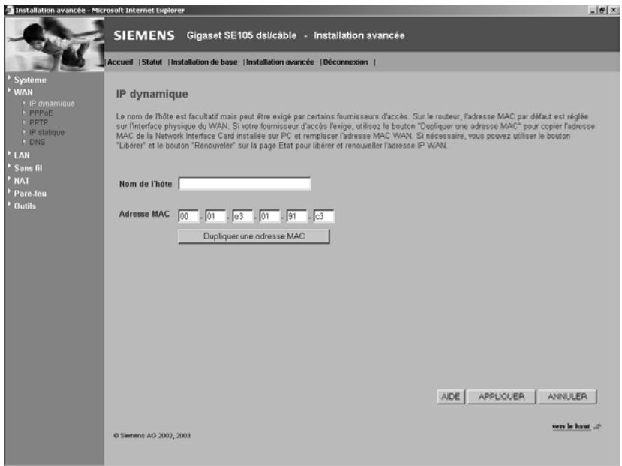Click the Siemens AG 2002, 2003 copyright text
This screenshot has height=466, width=622.
(152, 435)
